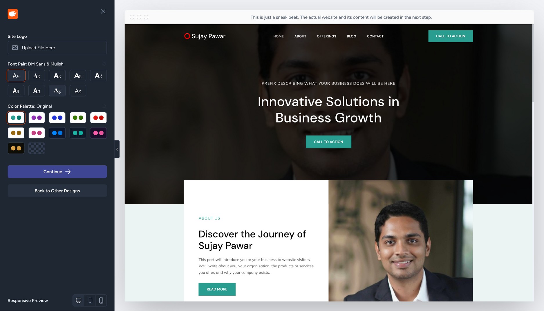544x311 pixels.
Task: Click the Continue button
Action: [x=57, y=172]
